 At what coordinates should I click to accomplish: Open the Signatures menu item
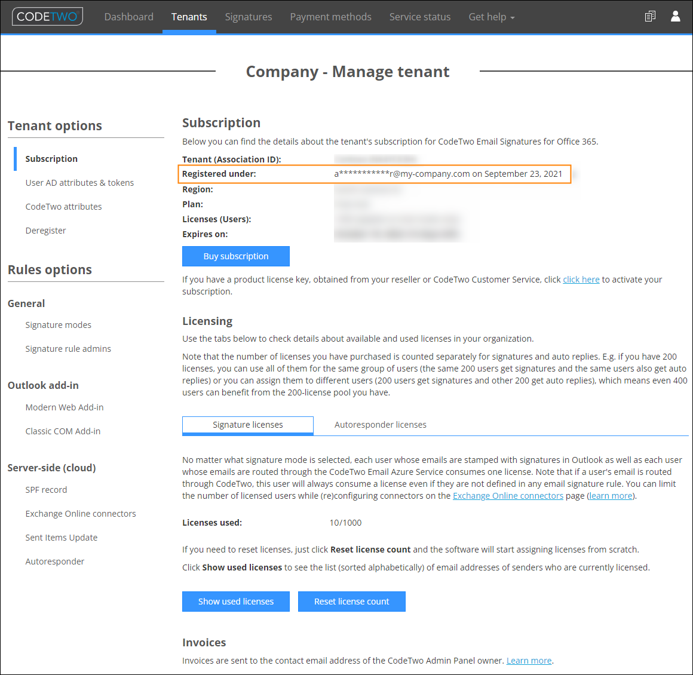pos(249,17)
